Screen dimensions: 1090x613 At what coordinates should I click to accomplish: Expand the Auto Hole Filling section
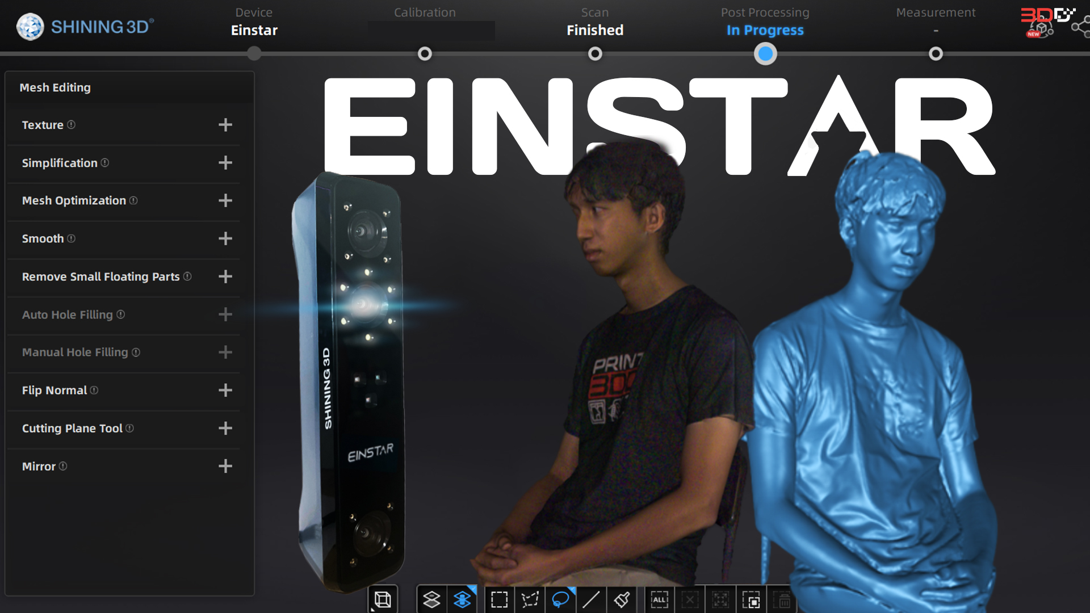pyautogui.click(x=225, y=314)
